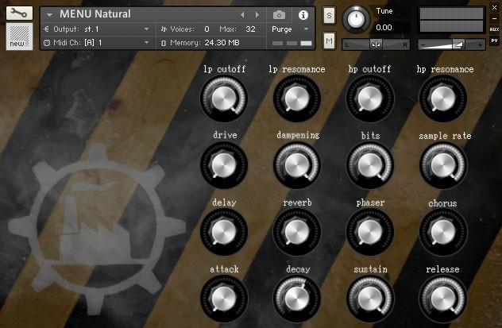Toggle the Solo (S) button
This screenshot has width=502, height=328.
point(329,16)
